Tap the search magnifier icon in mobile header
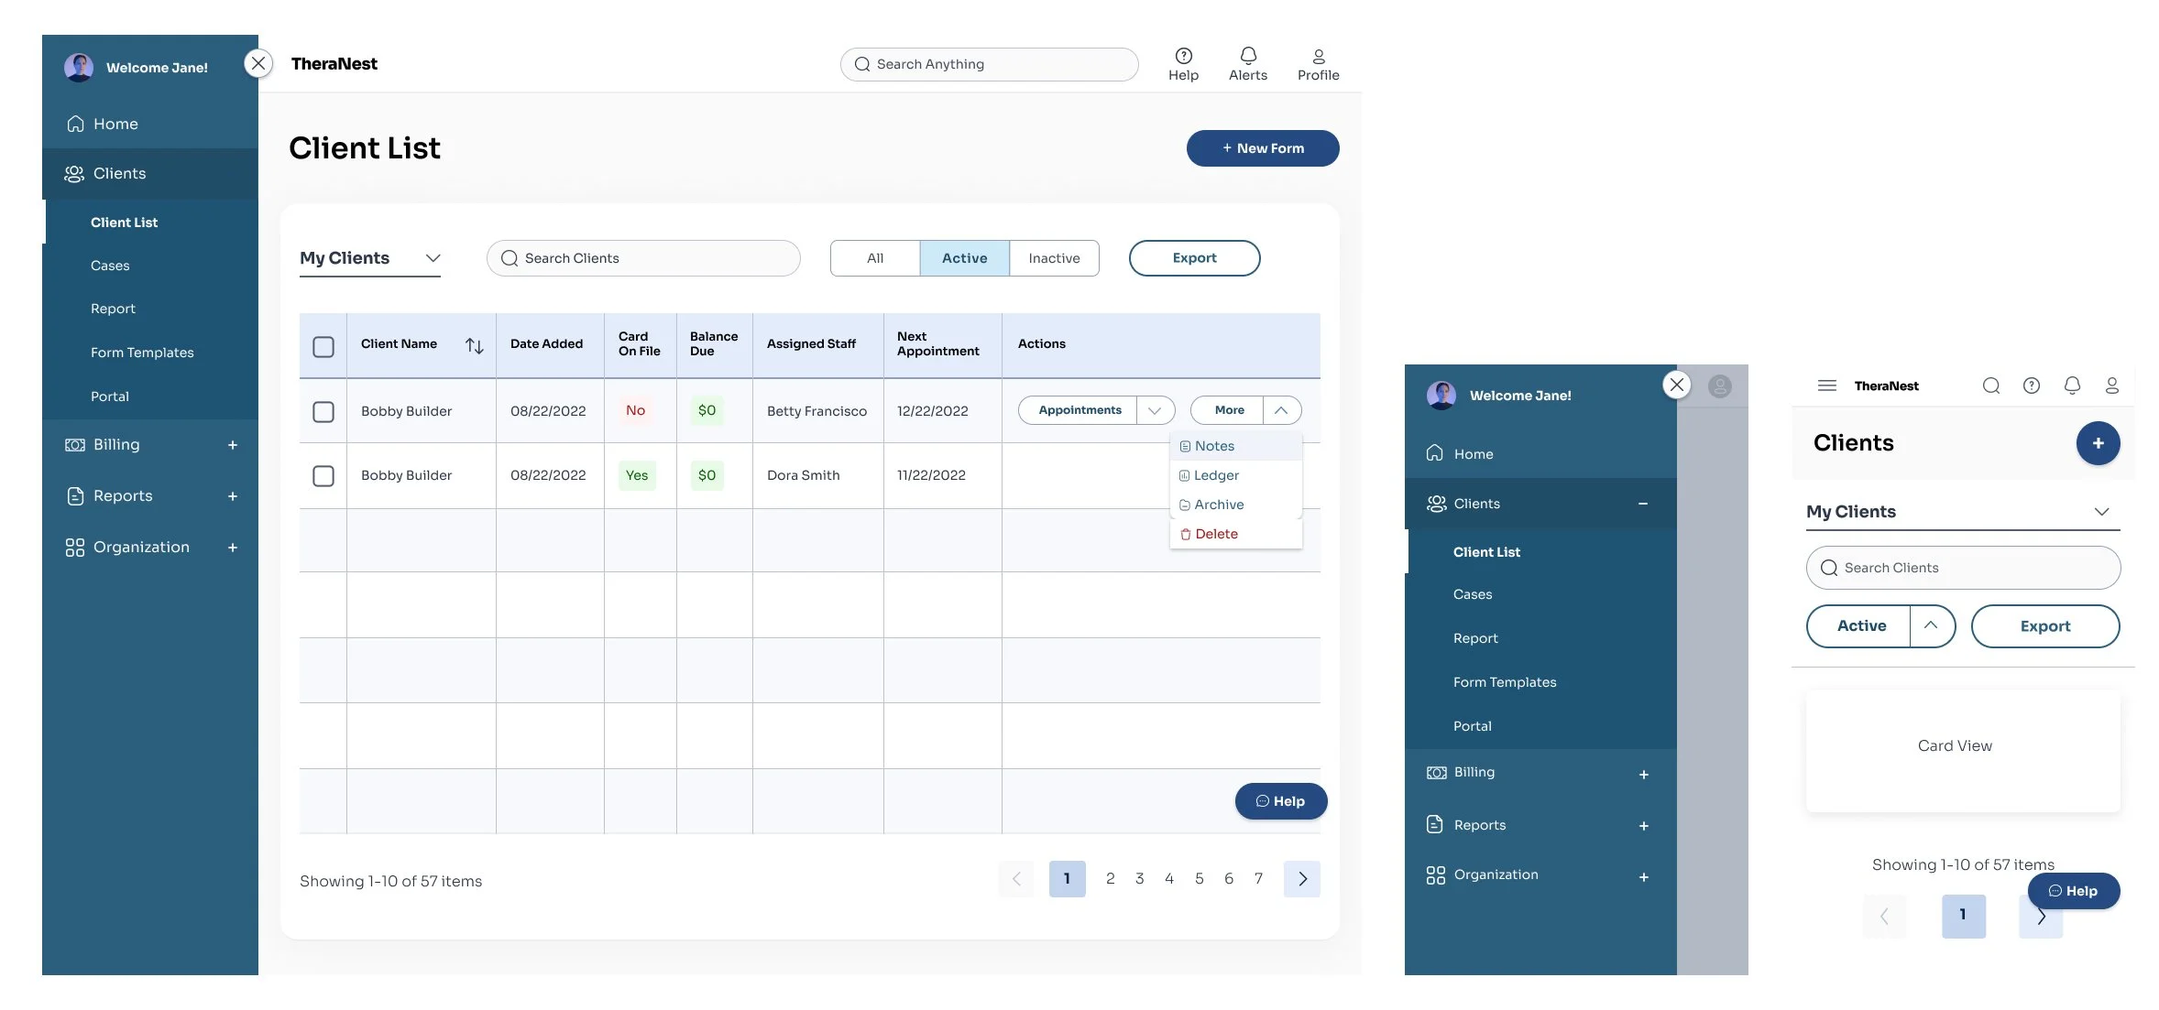Screen dimensions: 2159x1010 click(x=1990, y=386)
